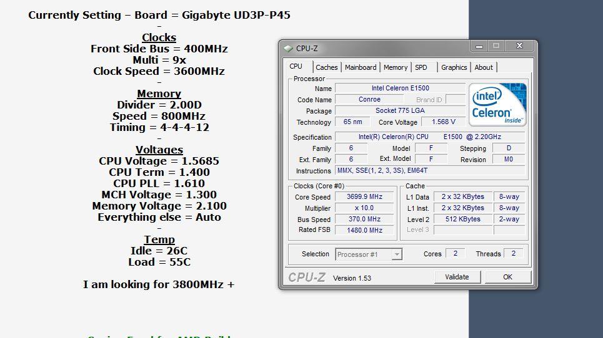The width and height of the screenshot is (603, 338).
Task: Click the line 'Front Side Bus = 400MHz'
Action: [159, 49]
